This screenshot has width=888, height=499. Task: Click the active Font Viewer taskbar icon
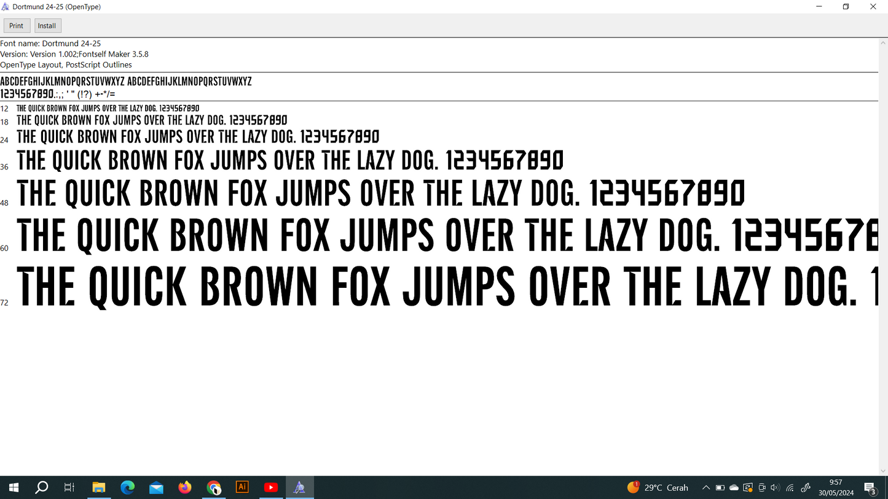pyautogui.click(x=299, y=487)
